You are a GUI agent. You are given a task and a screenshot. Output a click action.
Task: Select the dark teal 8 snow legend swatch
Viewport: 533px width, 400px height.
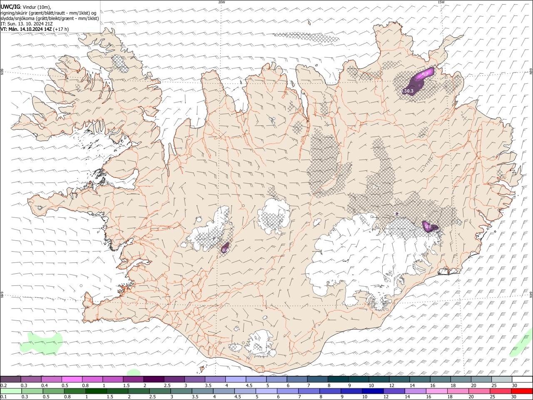pos(338,380)
